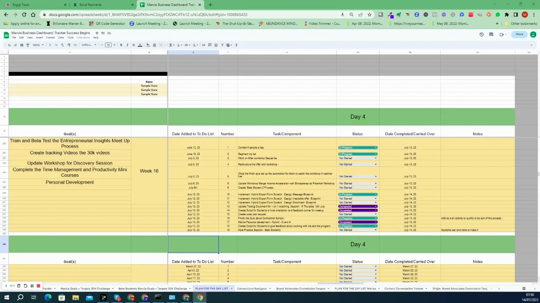Click the blue Share button

[519, 35]
